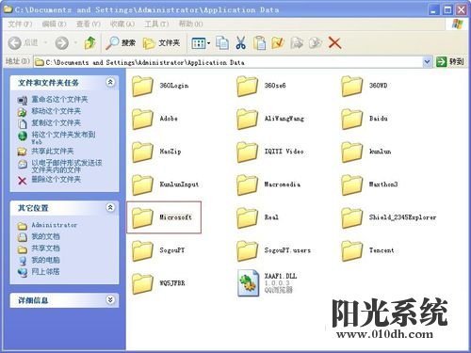The height and width of the screenshot is (353, 471).
Task: Select the 360WD folder
Action: [365, 86]
